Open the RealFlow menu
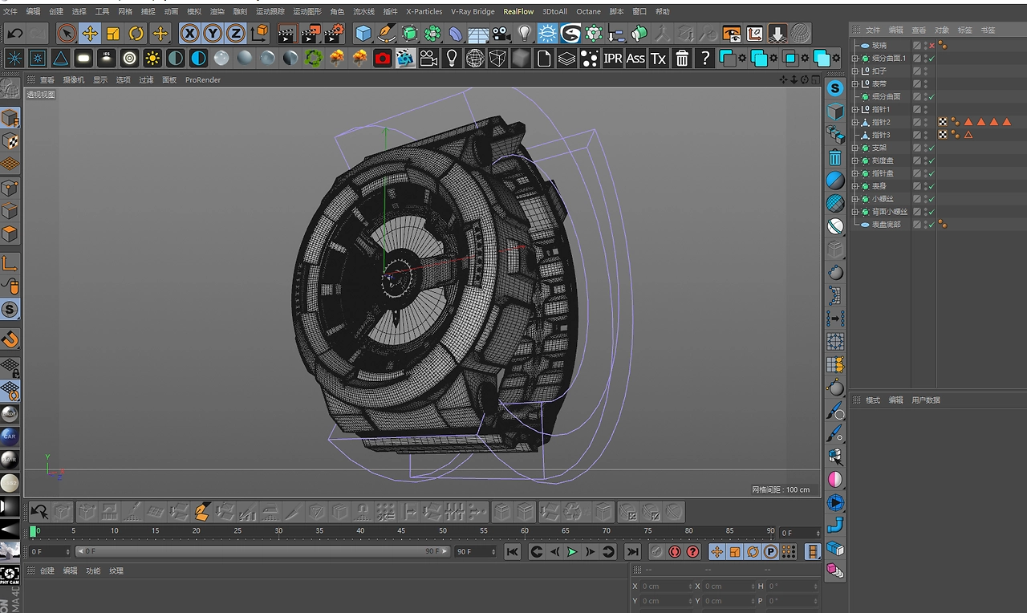Viewport: 1027px width, 613px height. (518, 11)
